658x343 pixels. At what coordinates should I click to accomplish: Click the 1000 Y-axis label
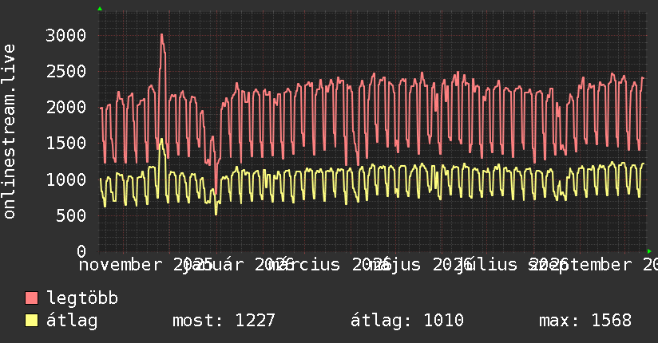pos(66,179)
